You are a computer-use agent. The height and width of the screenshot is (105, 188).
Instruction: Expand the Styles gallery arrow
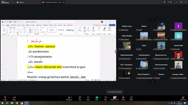click(x=76, y=30)
